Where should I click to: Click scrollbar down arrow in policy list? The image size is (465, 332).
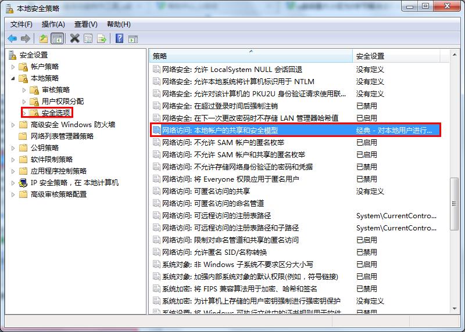coord(455,309)
